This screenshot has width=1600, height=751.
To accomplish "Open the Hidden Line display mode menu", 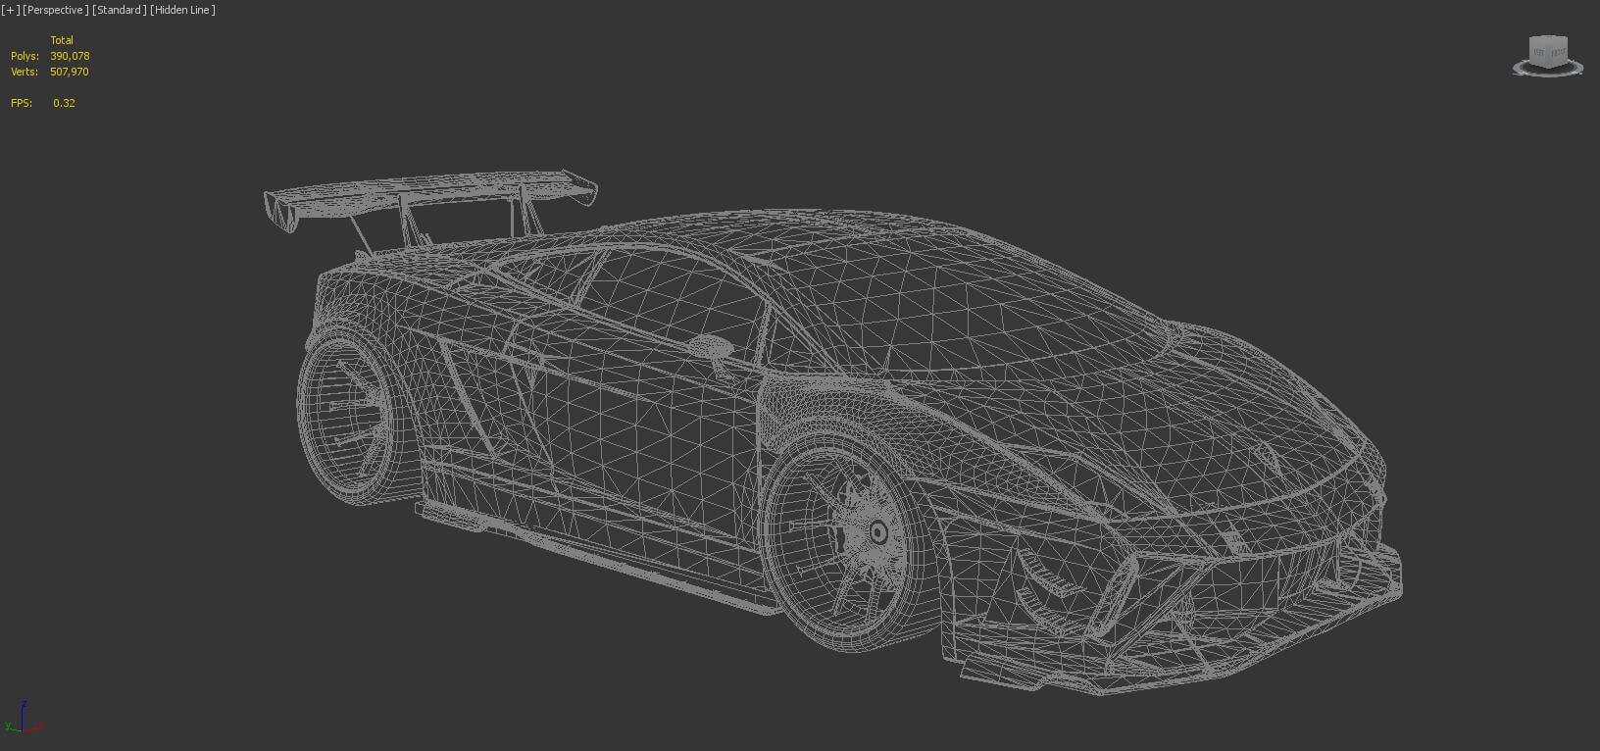I will click(x=182, y=10).
